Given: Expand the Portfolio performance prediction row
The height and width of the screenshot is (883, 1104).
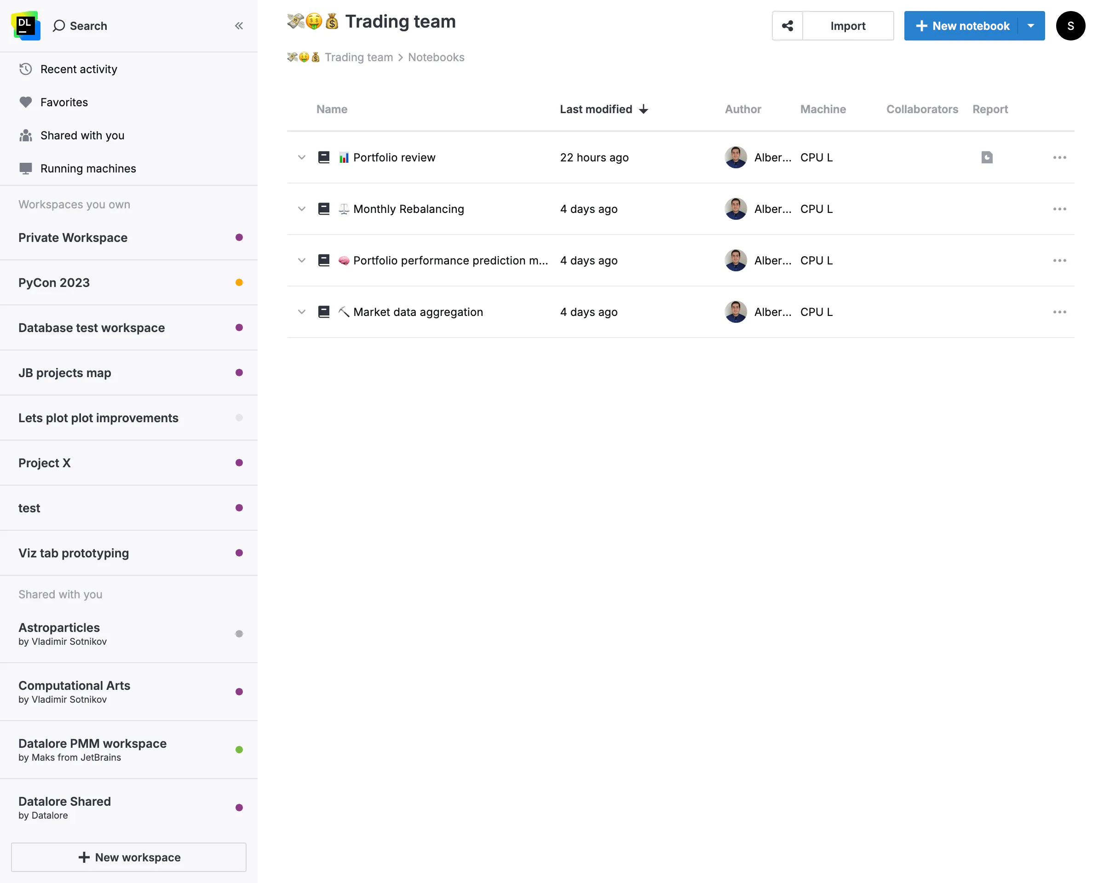Looking at the screenshot, I should (302, 261).
